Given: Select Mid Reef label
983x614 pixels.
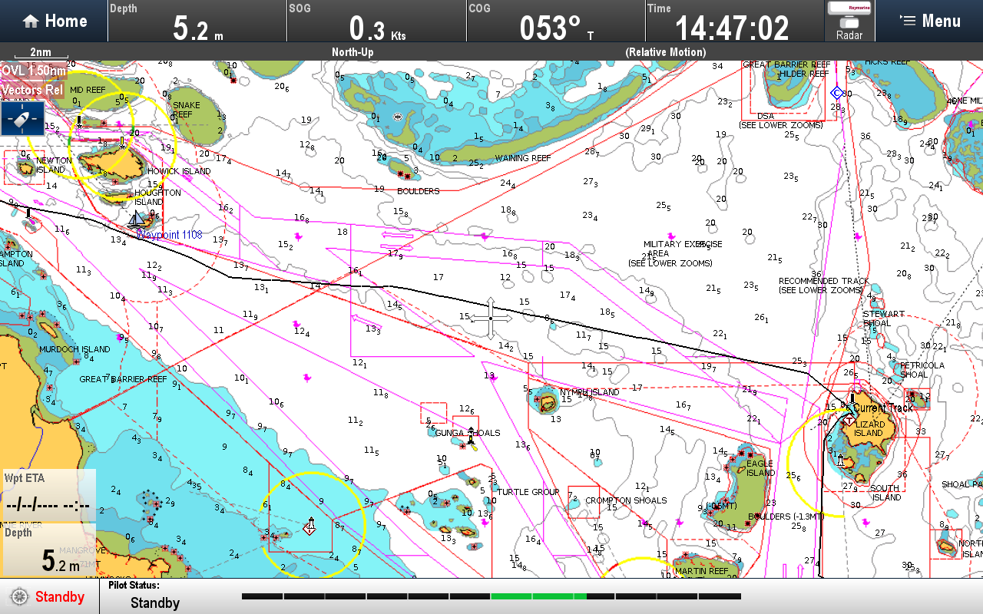Looking at the screenshot, I should tap(87, 90).
